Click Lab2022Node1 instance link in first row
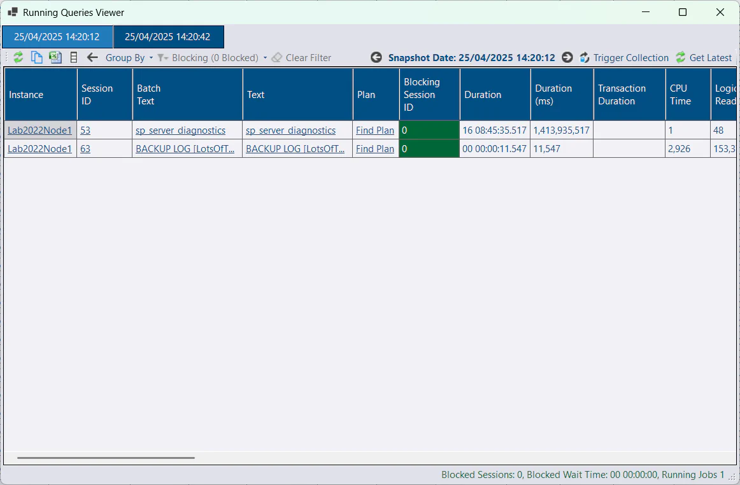This screenshot has width=740, height=485. pyautogui.click(x=39, y=130)
